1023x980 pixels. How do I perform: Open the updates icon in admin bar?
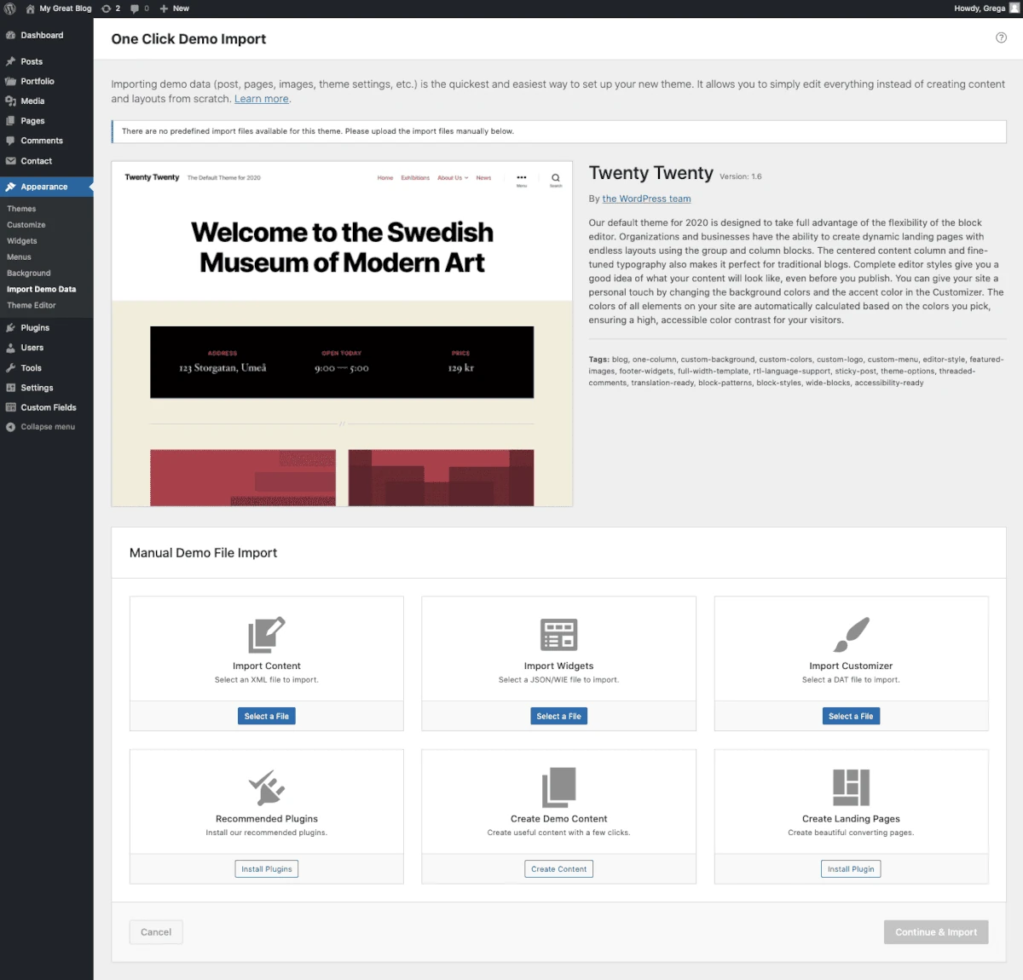pos(107,9)
